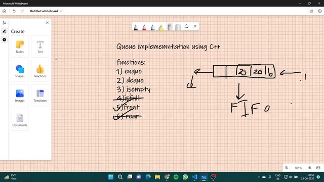Open Spotify from taskbar
The height and width of the screenshot is (182, 324).
tap(176, 177)
